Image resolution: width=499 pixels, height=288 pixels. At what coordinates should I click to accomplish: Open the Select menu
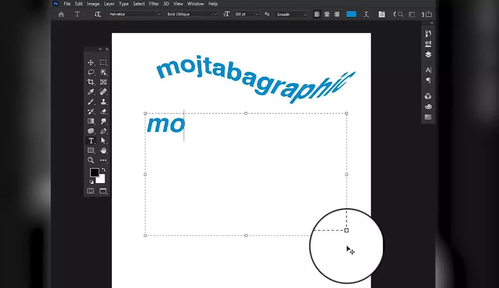pyautogui.click(x=139, y=4)
